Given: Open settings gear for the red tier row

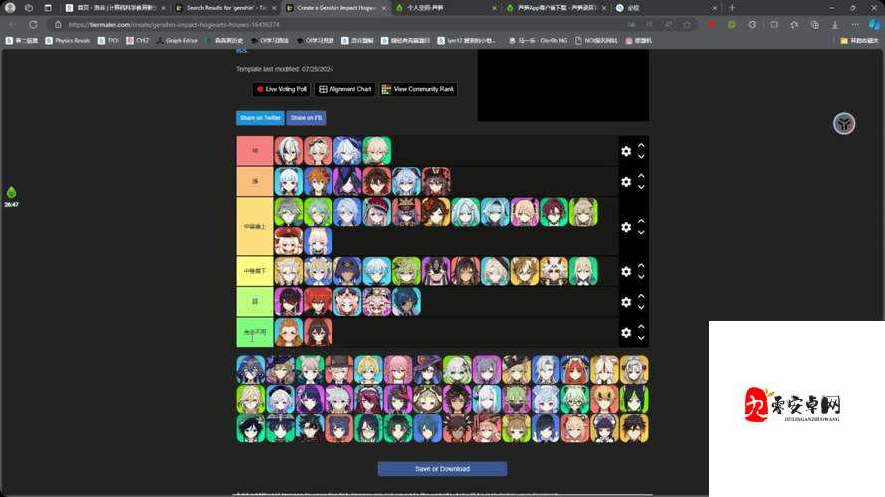Looking at the screenshot, I should 626,151.
